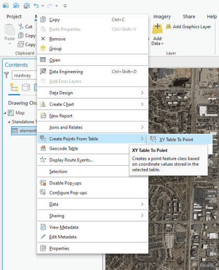Click the Add Data plus icon
219x270 pixels.
(x=157, y=29)
